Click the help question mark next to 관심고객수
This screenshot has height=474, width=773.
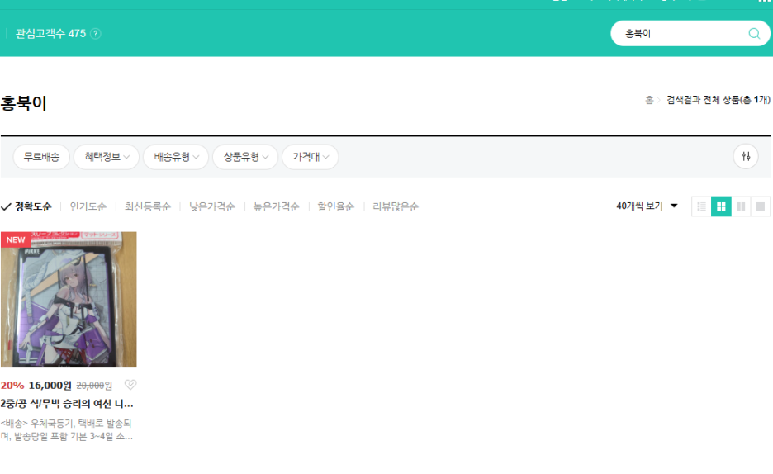pos(96,34)
